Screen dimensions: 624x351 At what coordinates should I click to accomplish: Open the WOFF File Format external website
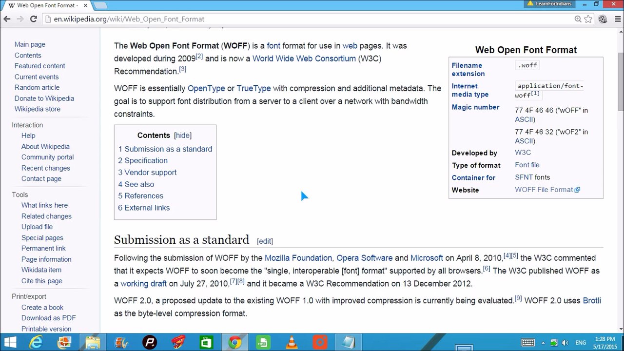(547, 190)
